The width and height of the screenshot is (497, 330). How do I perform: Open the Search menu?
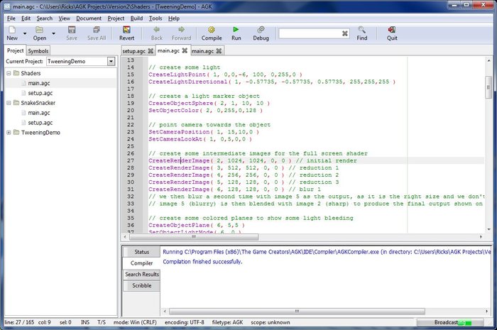[x=44, y=18]
